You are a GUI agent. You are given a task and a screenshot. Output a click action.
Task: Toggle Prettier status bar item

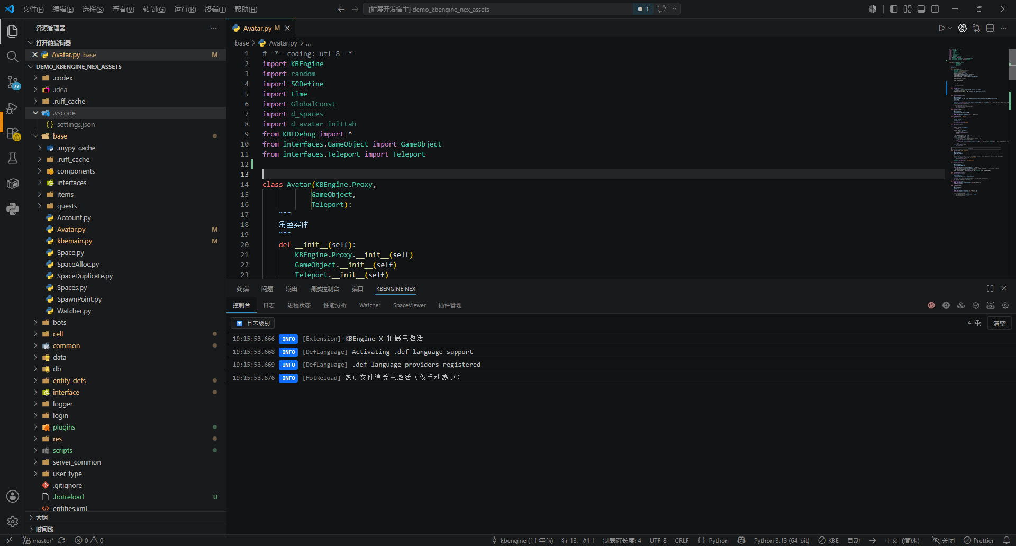pyautogui.click(x=978, y=540)
